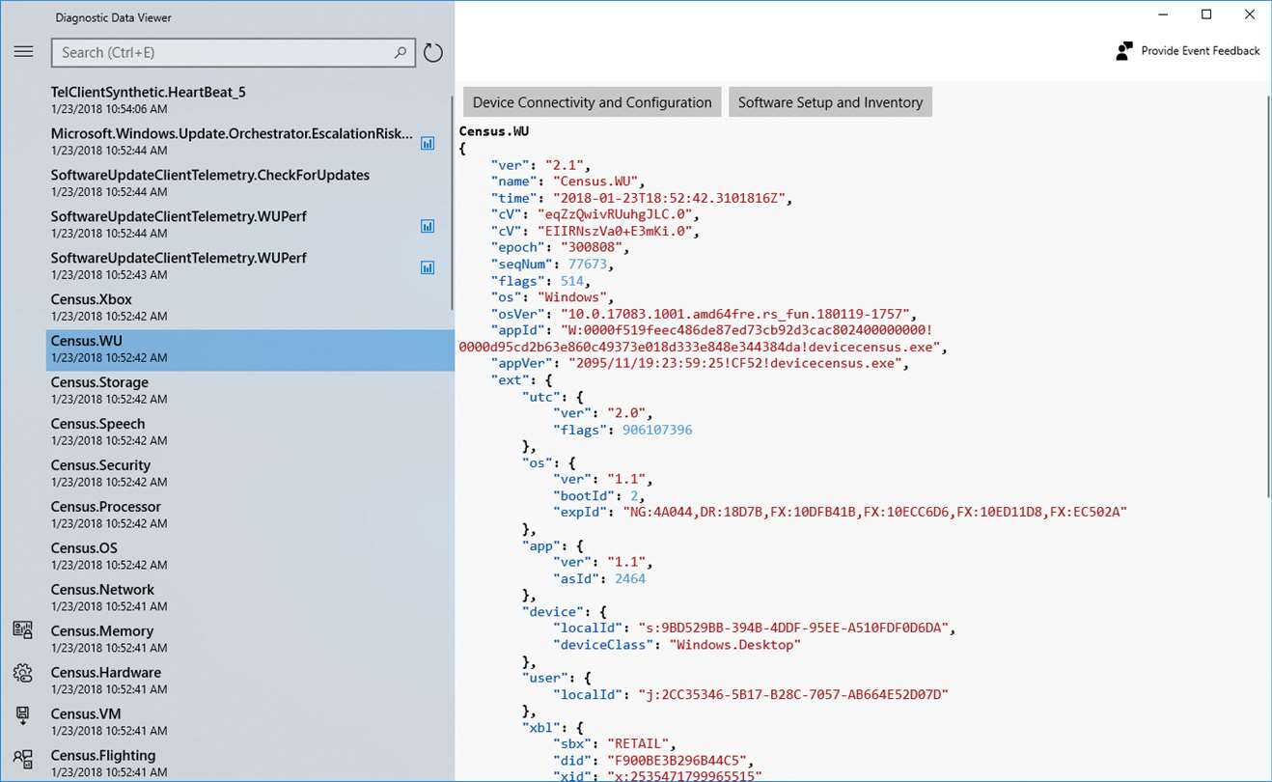This screenshot has height=782, width=1272.
Task: Select WUPerf event at 10:52:43 AM
Action: pyautogui.click(x=249, y=265)
